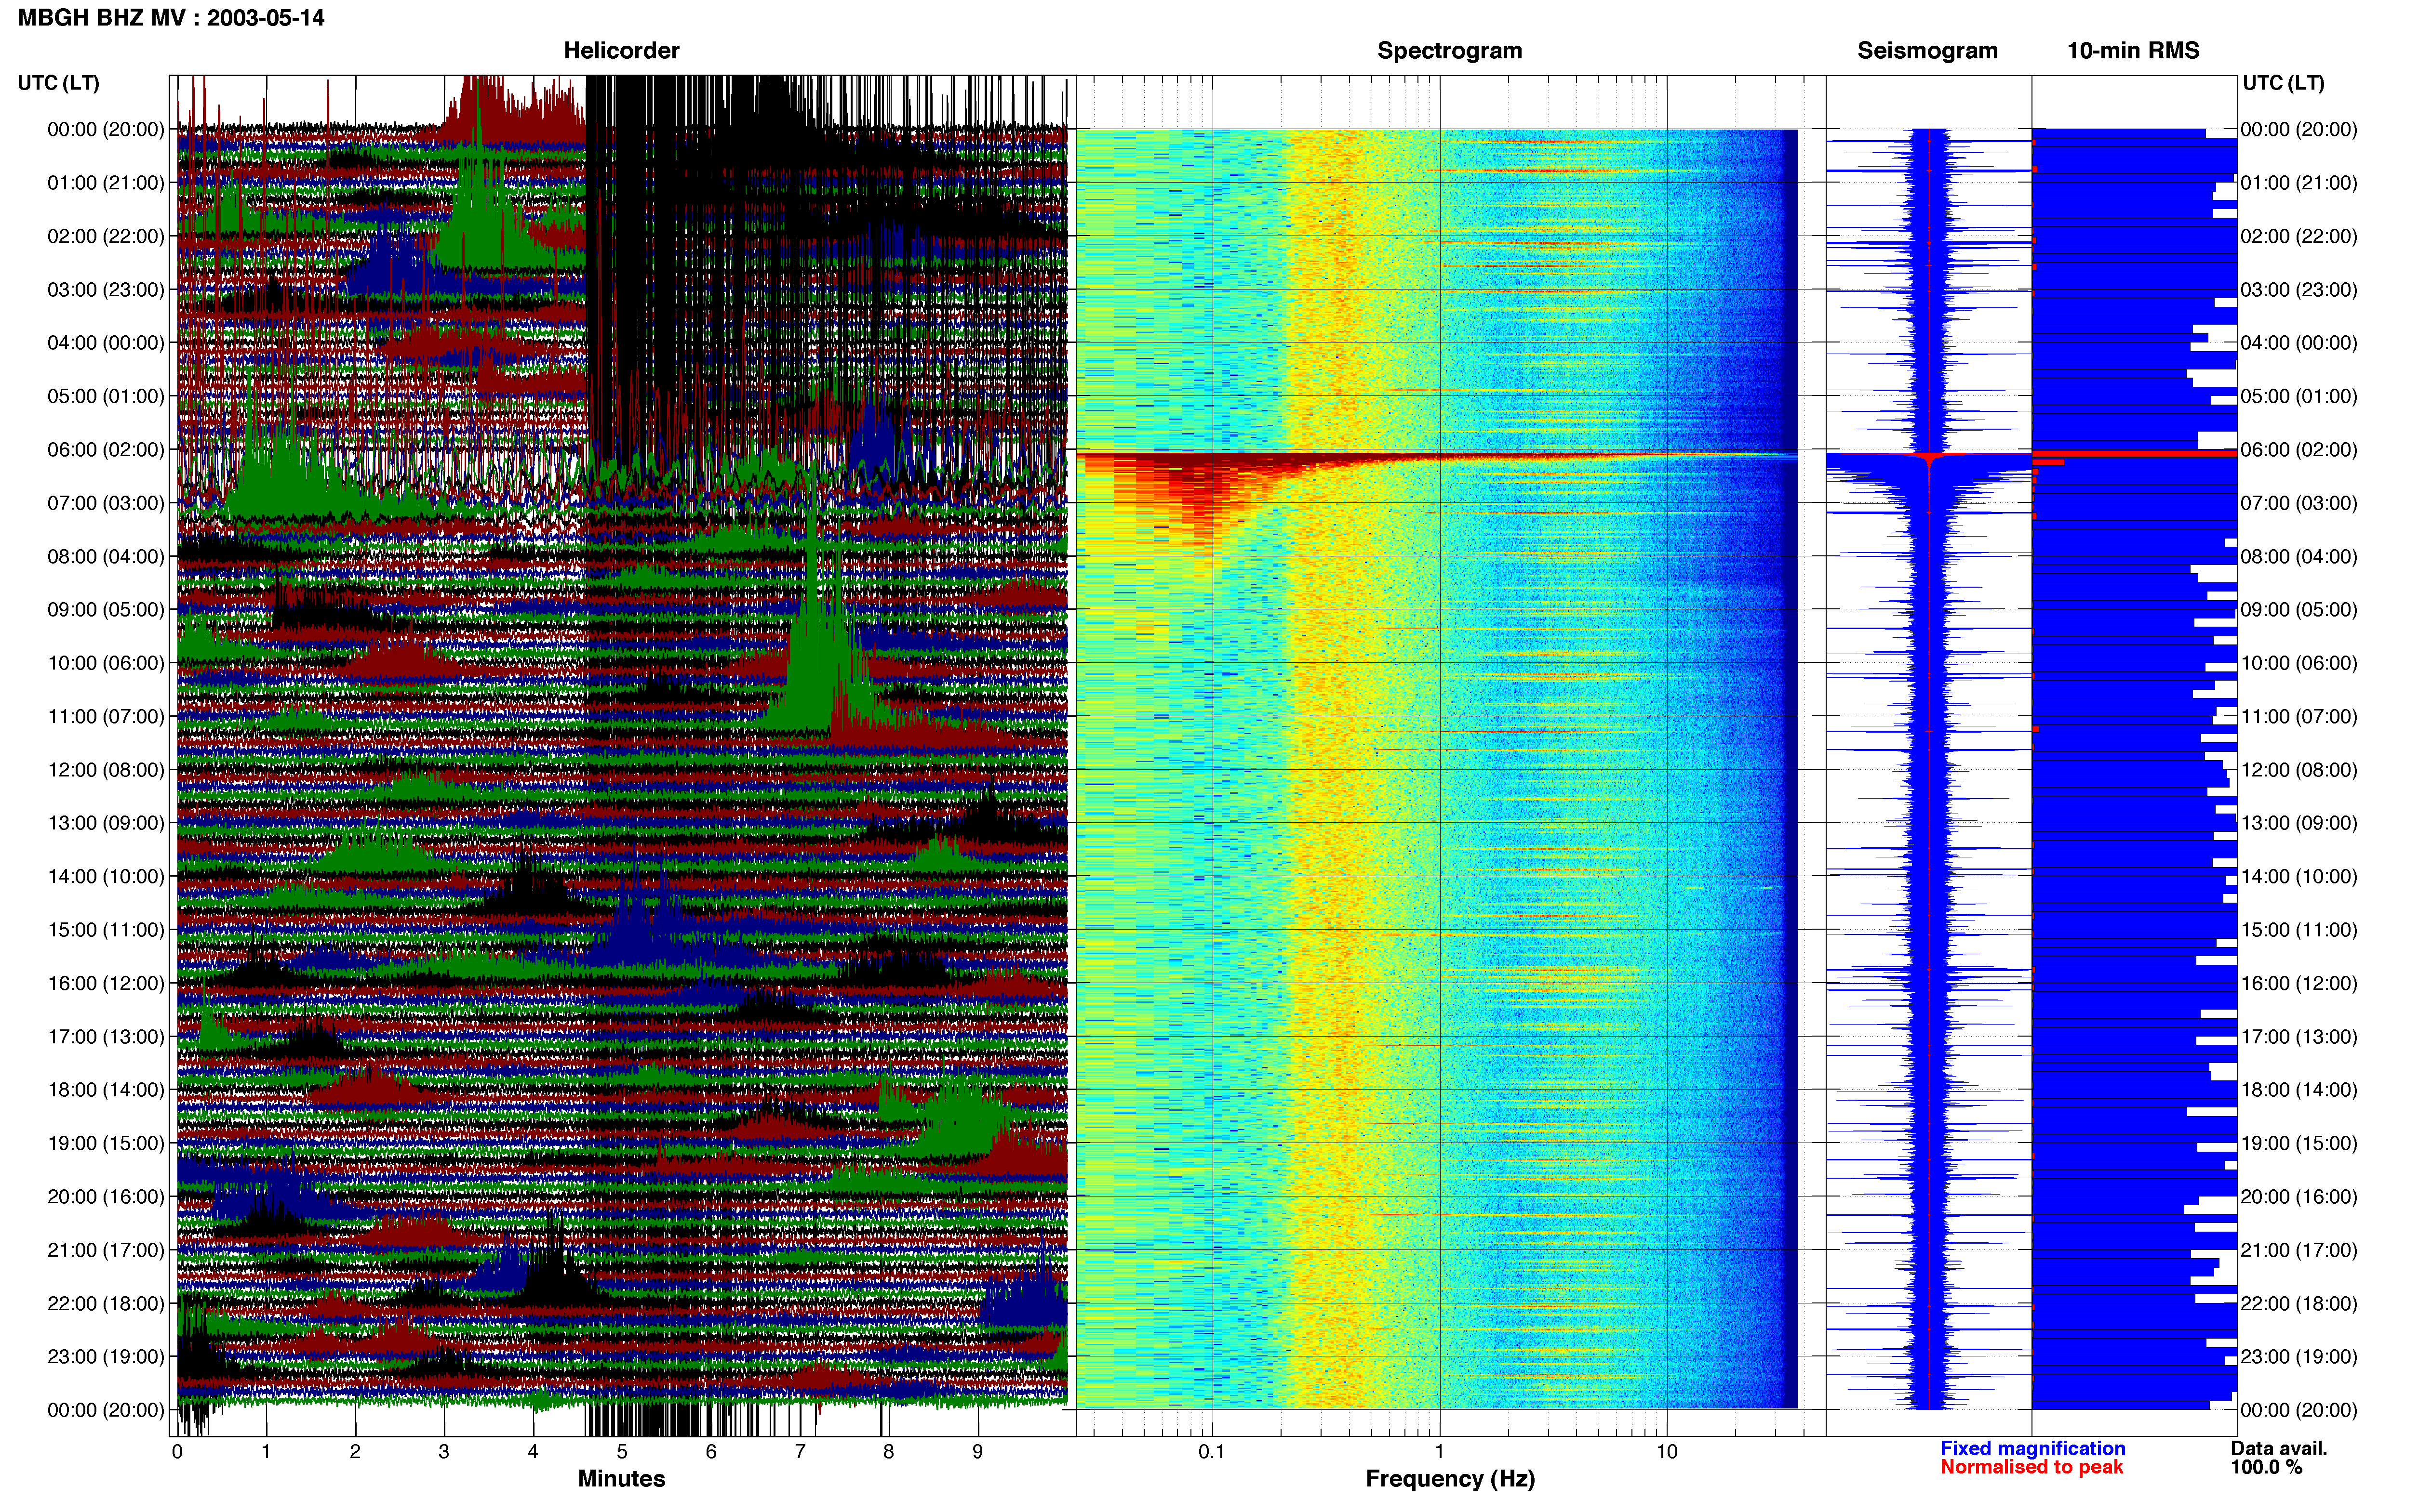The height and width of the screenshot is (1512, 2419).
Task: Click the left time label 07:00 (03:00)
Action: pos(106,503)
